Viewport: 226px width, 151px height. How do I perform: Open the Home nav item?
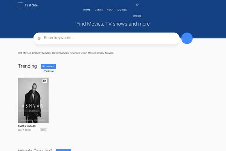tap(87, 10)
